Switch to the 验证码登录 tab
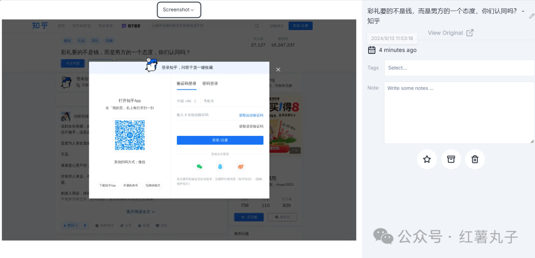 pyautogui.click(x=186, y=84)
